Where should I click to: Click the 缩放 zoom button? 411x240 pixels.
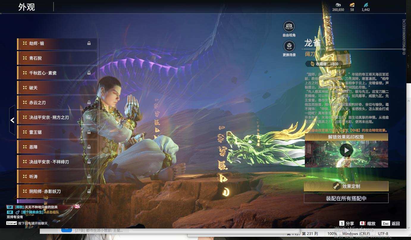click(368, 223)
